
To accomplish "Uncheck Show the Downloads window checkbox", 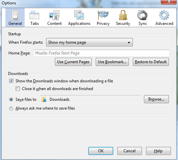I will click(x=11, y=81).
